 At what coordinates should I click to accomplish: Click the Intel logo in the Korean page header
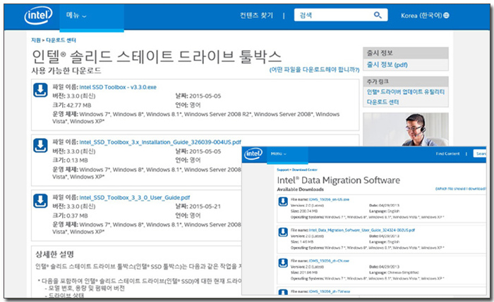coord(38,15)
